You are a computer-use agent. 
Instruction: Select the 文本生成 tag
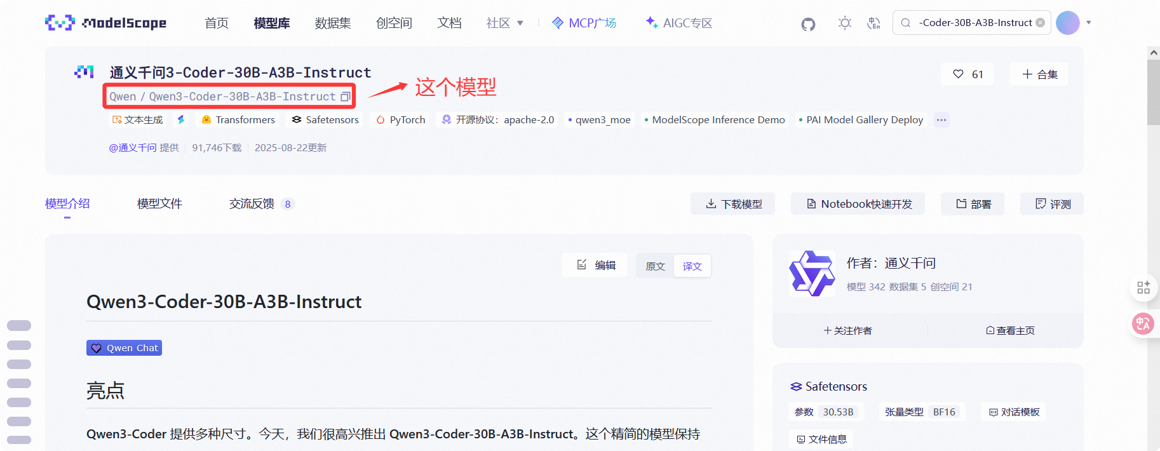pyautogui.click(x=137, y=119)
